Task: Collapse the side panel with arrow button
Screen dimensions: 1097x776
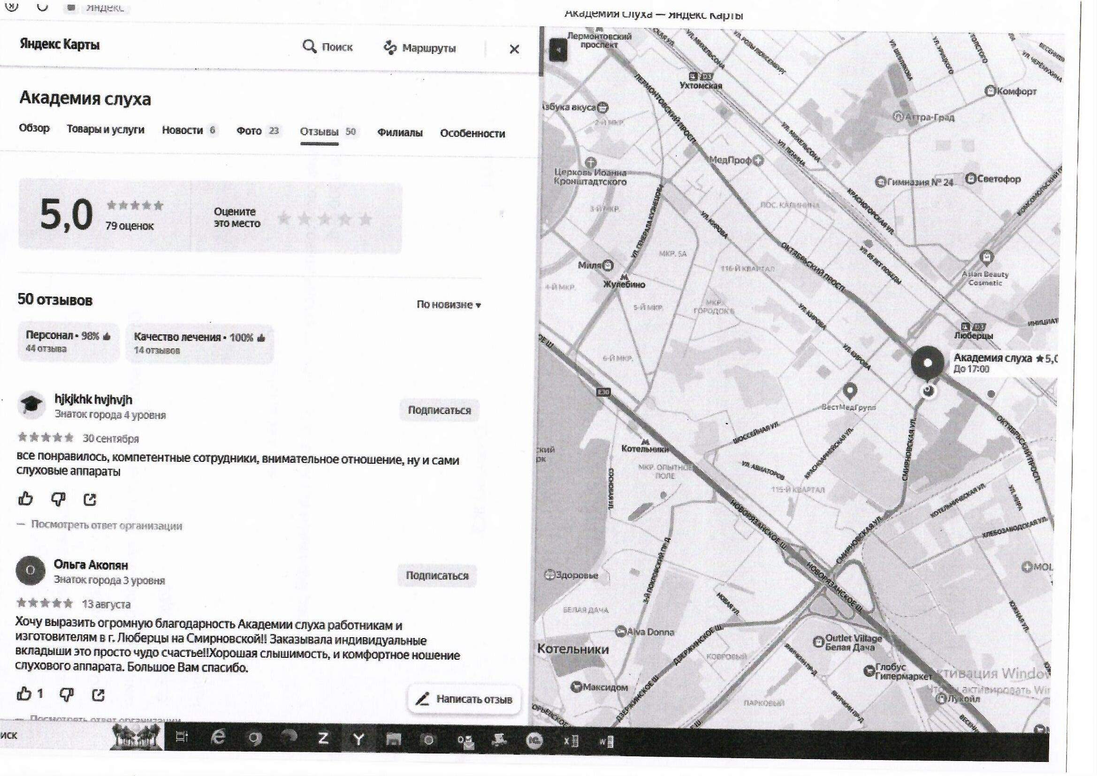Action: (x=558, y=50)
